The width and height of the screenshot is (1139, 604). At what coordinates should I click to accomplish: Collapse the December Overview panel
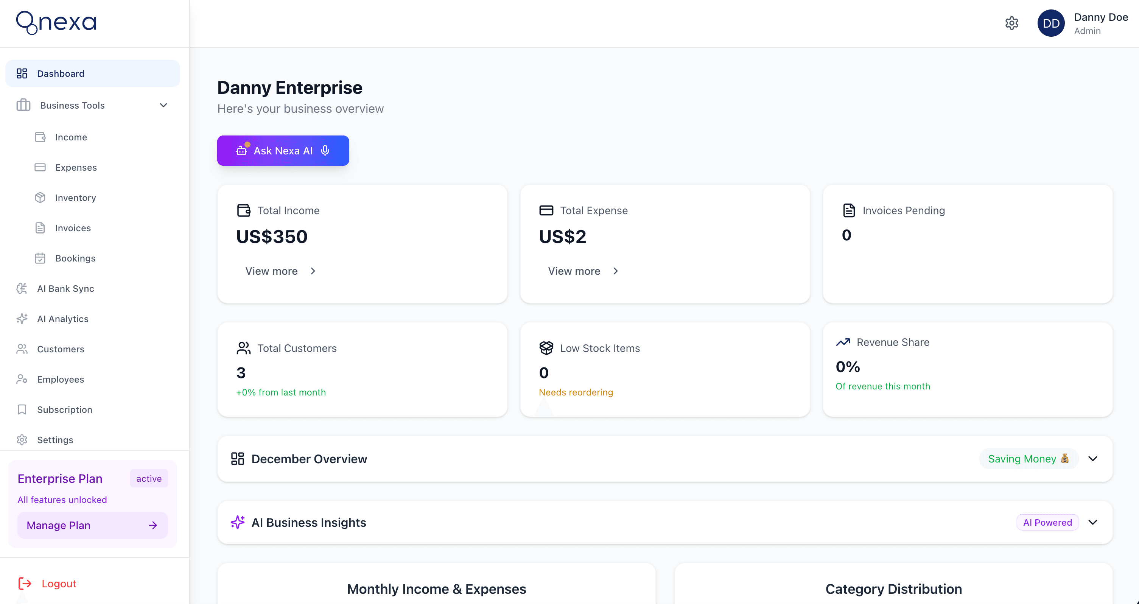1093,459
